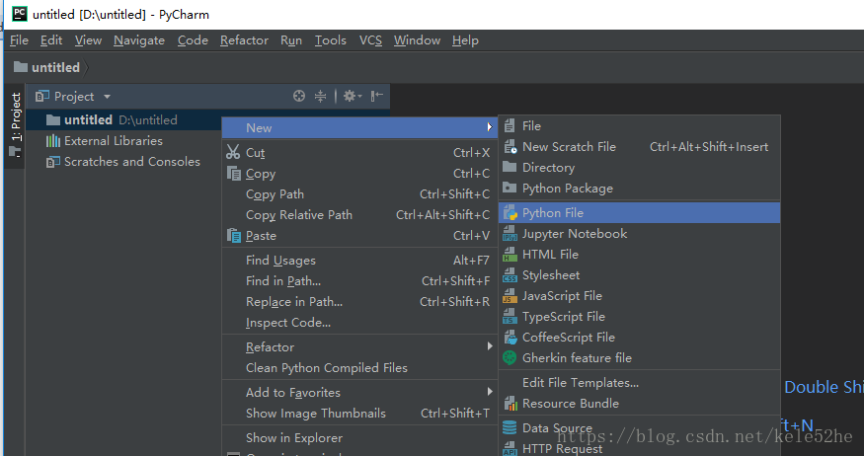Viewport: 864px width, 456px height.
Task: Open the Window menu
Action: pyautogui.click(x=417, y=40)
